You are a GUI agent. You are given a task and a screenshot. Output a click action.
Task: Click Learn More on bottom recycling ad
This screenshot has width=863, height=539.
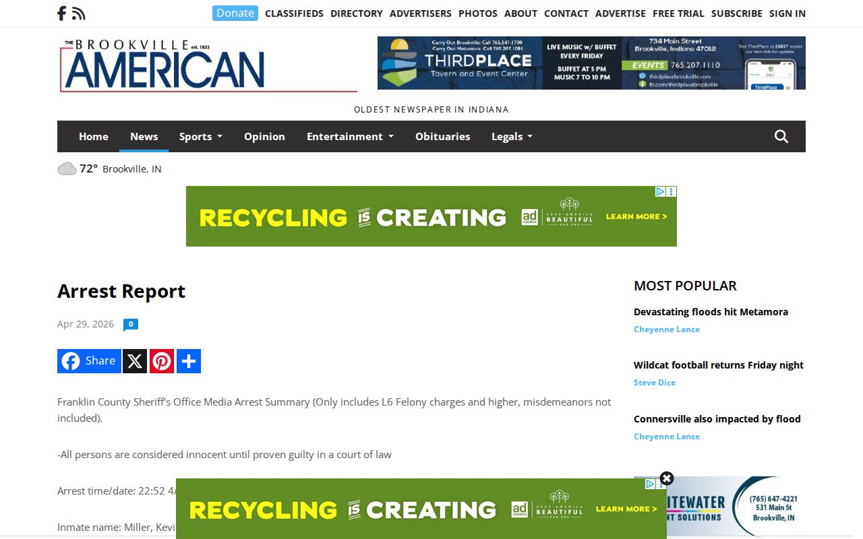click(x=626, y=509)
